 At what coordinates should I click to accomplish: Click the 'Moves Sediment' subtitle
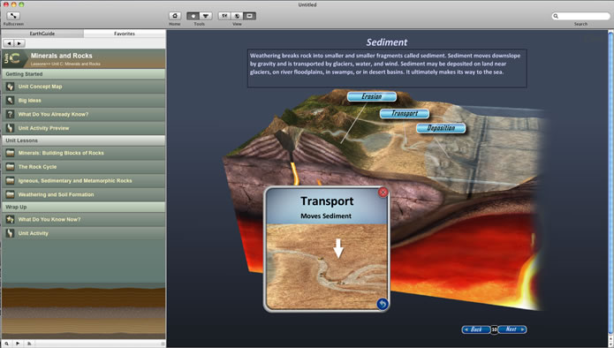[326, 216]
